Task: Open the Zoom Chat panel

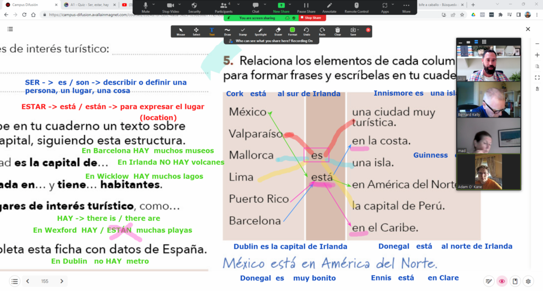Action: pos(256,7)
